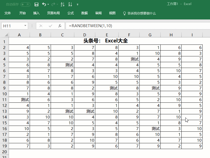Select row 20 header
Viewport: 210px width, 158px height.
click(x=4, y=152)
